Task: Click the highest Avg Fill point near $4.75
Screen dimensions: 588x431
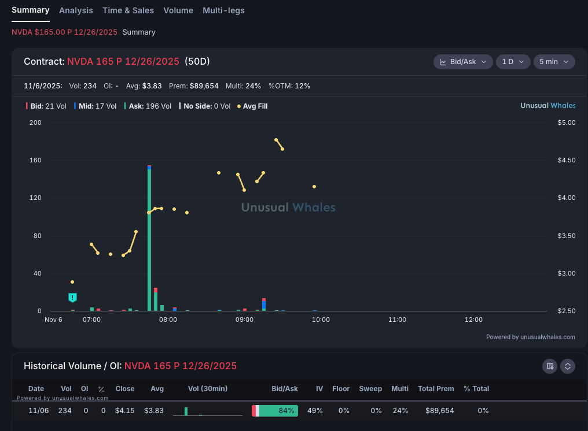Action: click(x=276, y=140)
